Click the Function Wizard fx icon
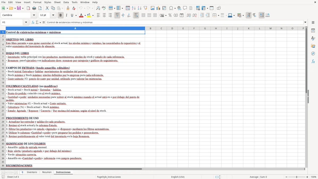Screen dimensions: 318x179 [33, 22]
